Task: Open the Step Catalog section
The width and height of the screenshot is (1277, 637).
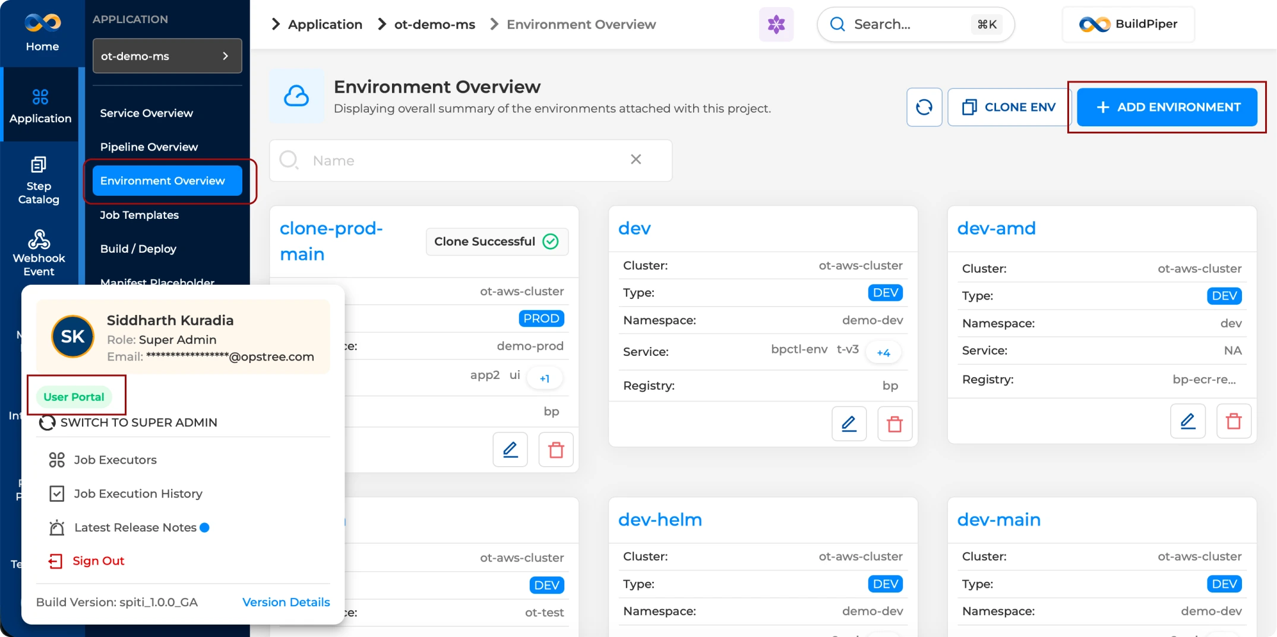Action: click(39, 180)
